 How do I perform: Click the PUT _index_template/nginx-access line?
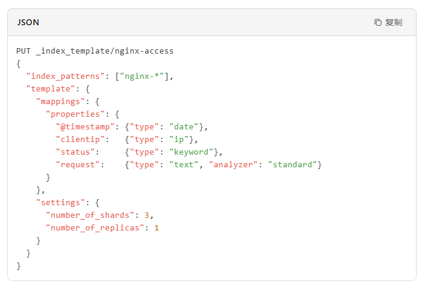(95, 51)
